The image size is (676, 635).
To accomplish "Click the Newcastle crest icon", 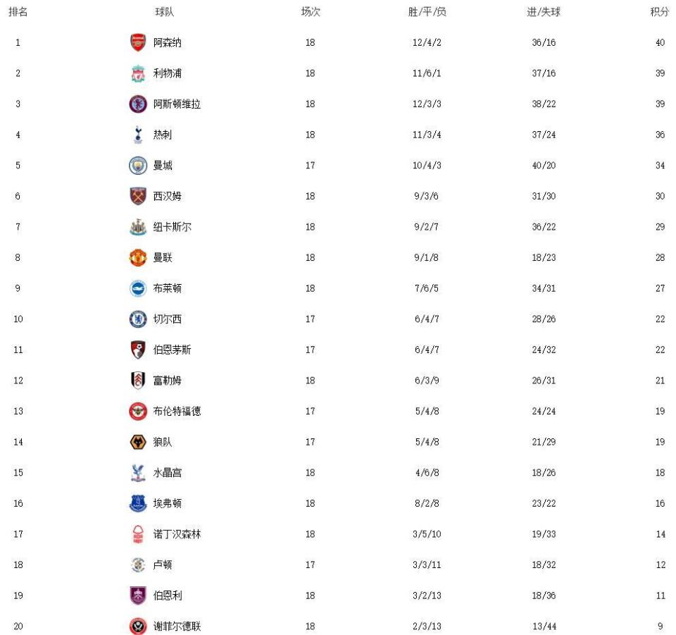I will pos(138,227).
